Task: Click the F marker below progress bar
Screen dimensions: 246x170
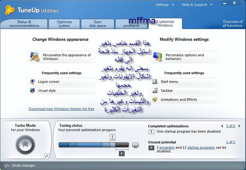Action: [122, 153]
